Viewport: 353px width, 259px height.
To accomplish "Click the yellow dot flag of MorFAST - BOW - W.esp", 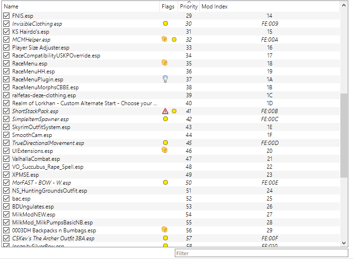I will (x=165, y=182).
